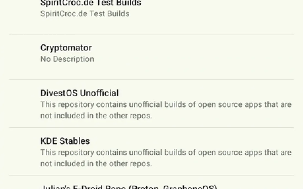The width and height of the screenshot is (303, 189).
Task: Click the word 'GrapheneOS' in Julian's repo title
Action: (x=190, y=187)
